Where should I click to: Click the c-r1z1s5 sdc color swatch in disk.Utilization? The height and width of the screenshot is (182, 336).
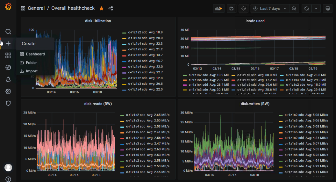pos(124,49)
